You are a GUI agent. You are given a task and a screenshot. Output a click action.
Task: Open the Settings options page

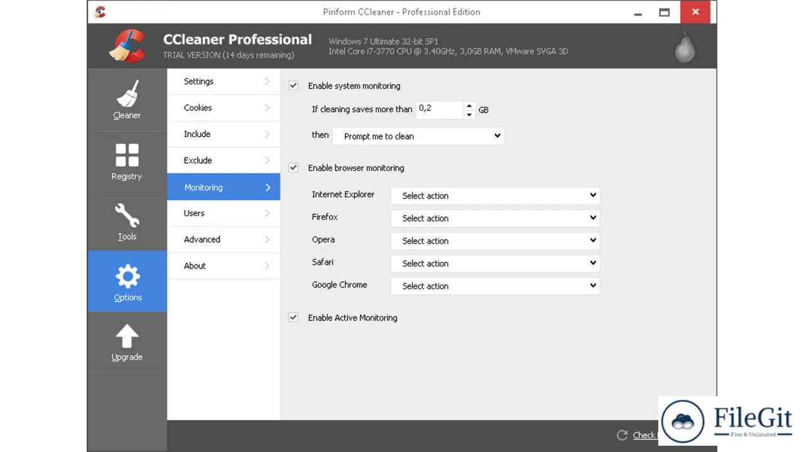click(224, 82)
